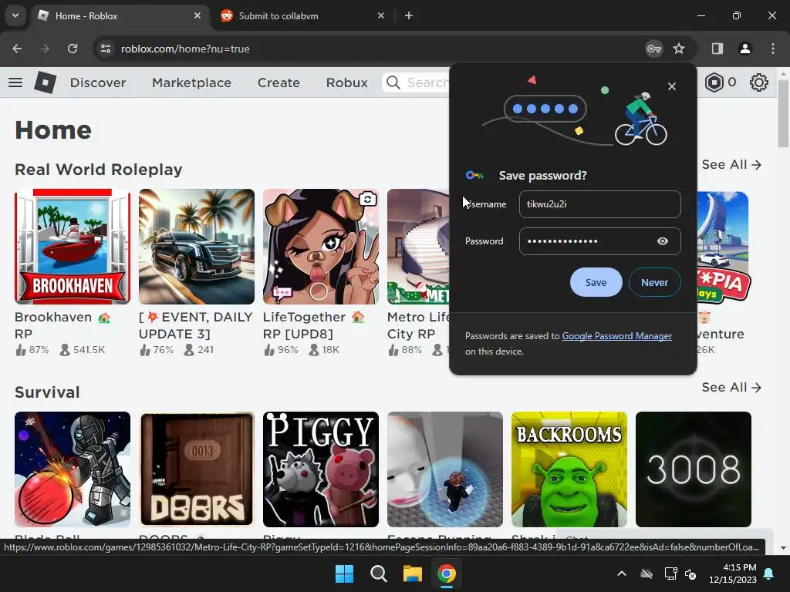Open the Roblox hamburger navigation menu
Viewport: 790px width, 592px height.
(x=15, y=82)
